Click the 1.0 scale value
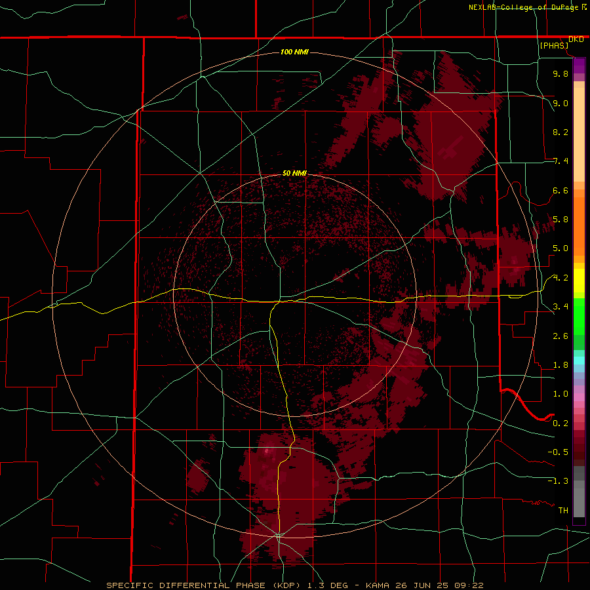Image resolution: width=590 pixels, height=590 pixels. [x=560, y=394]
